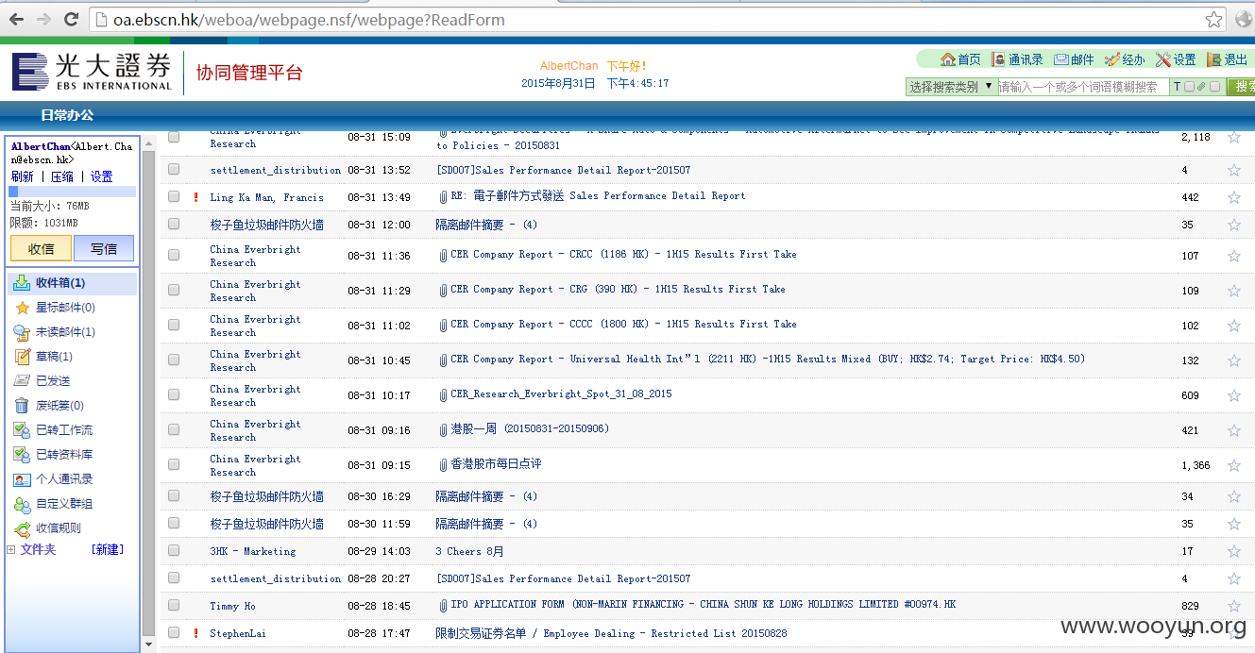Tick checkbox for Timmy Ho email

[x=174, y=606]
